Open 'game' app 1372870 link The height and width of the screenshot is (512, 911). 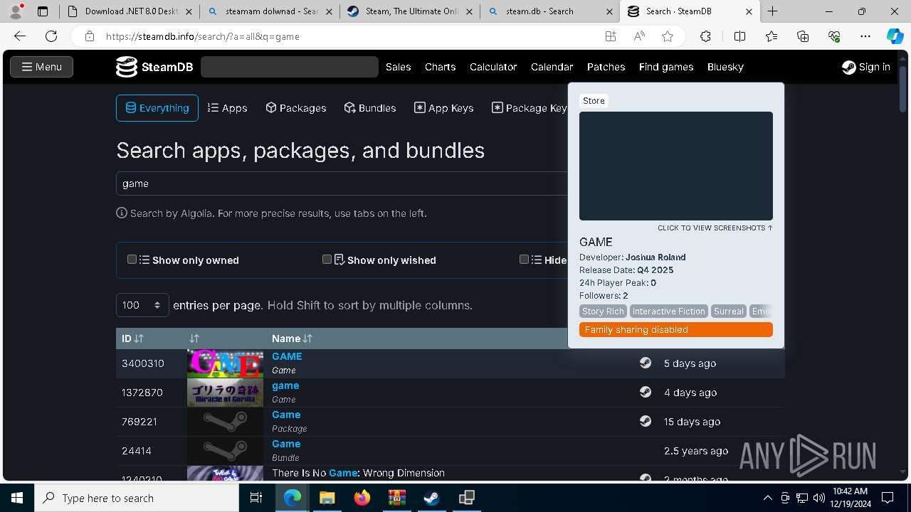(285, 385)
